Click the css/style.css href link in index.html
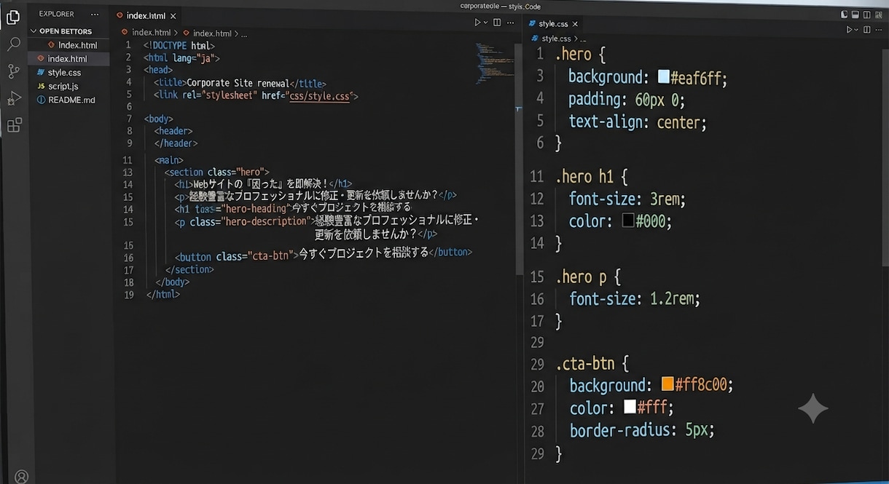The height and width of the screenshot is (484, 889). [319, 95]
